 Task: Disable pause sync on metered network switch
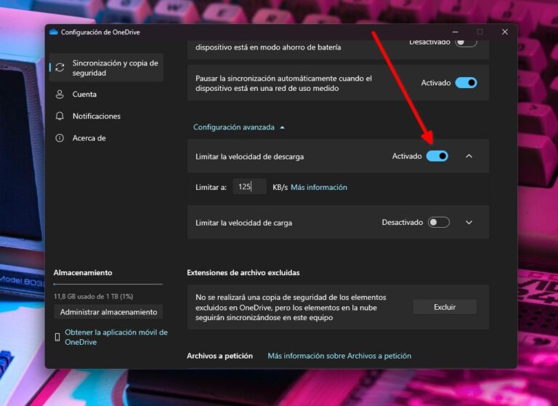point(466,83)
